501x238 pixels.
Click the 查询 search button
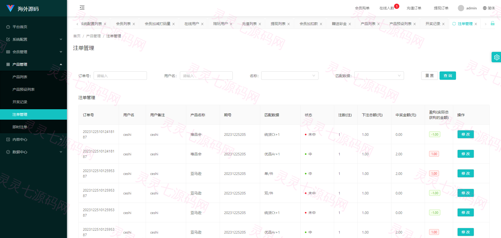448,76
